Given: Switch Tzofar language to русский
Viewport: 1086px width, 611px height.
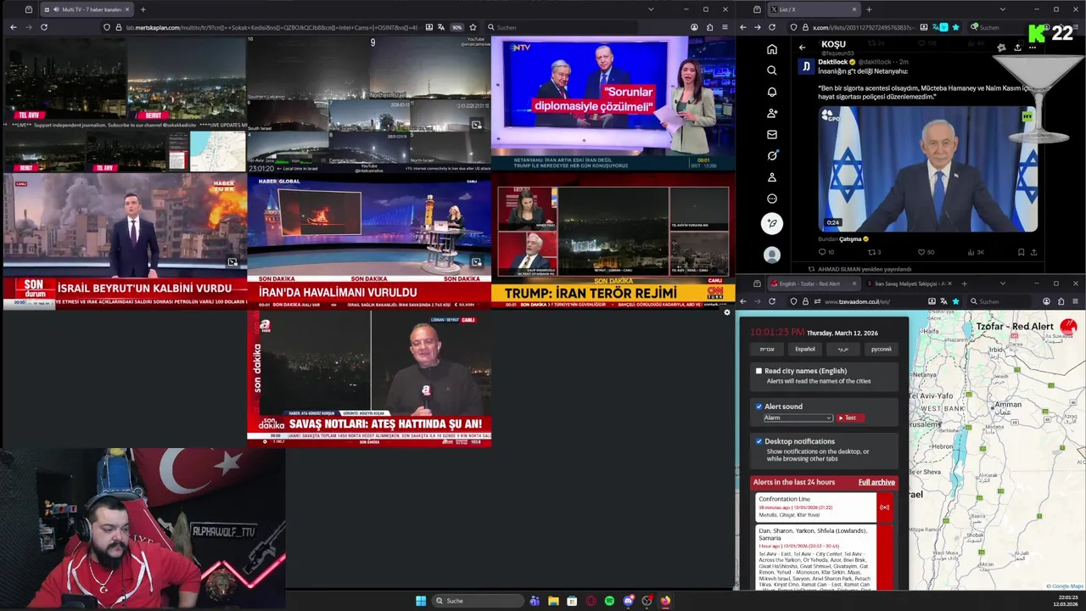Looking at the screenshot, I should pyautogui.click(x=881, y=349).
